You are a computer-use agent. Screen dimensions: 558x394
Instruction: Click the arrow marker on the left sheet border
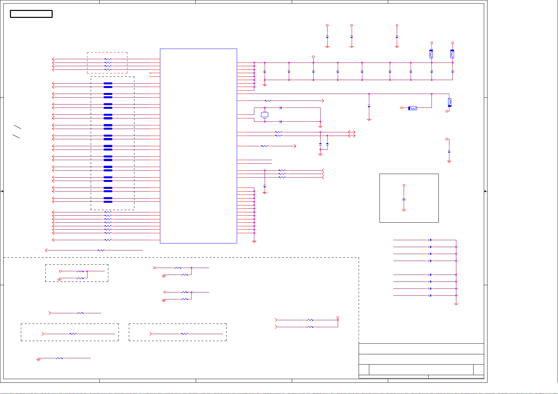pos(2,191)
